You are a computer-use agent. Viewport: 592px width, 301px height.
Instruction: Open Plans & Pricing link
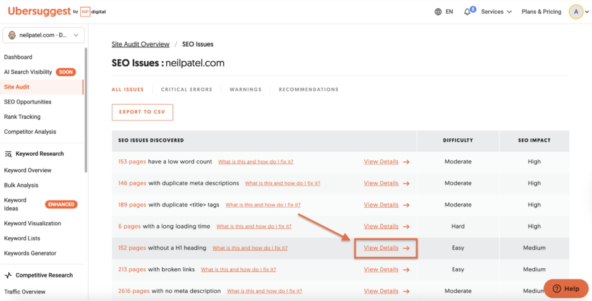tap(541, 12)
